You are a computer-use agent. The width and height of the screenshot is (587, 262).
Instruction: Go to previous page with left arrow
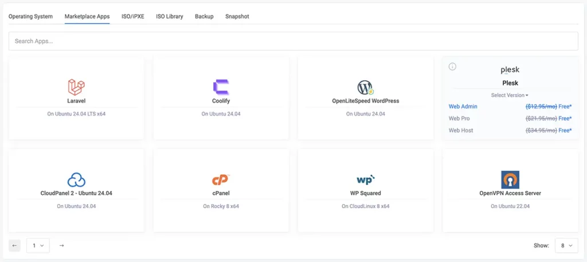[14, 245]
